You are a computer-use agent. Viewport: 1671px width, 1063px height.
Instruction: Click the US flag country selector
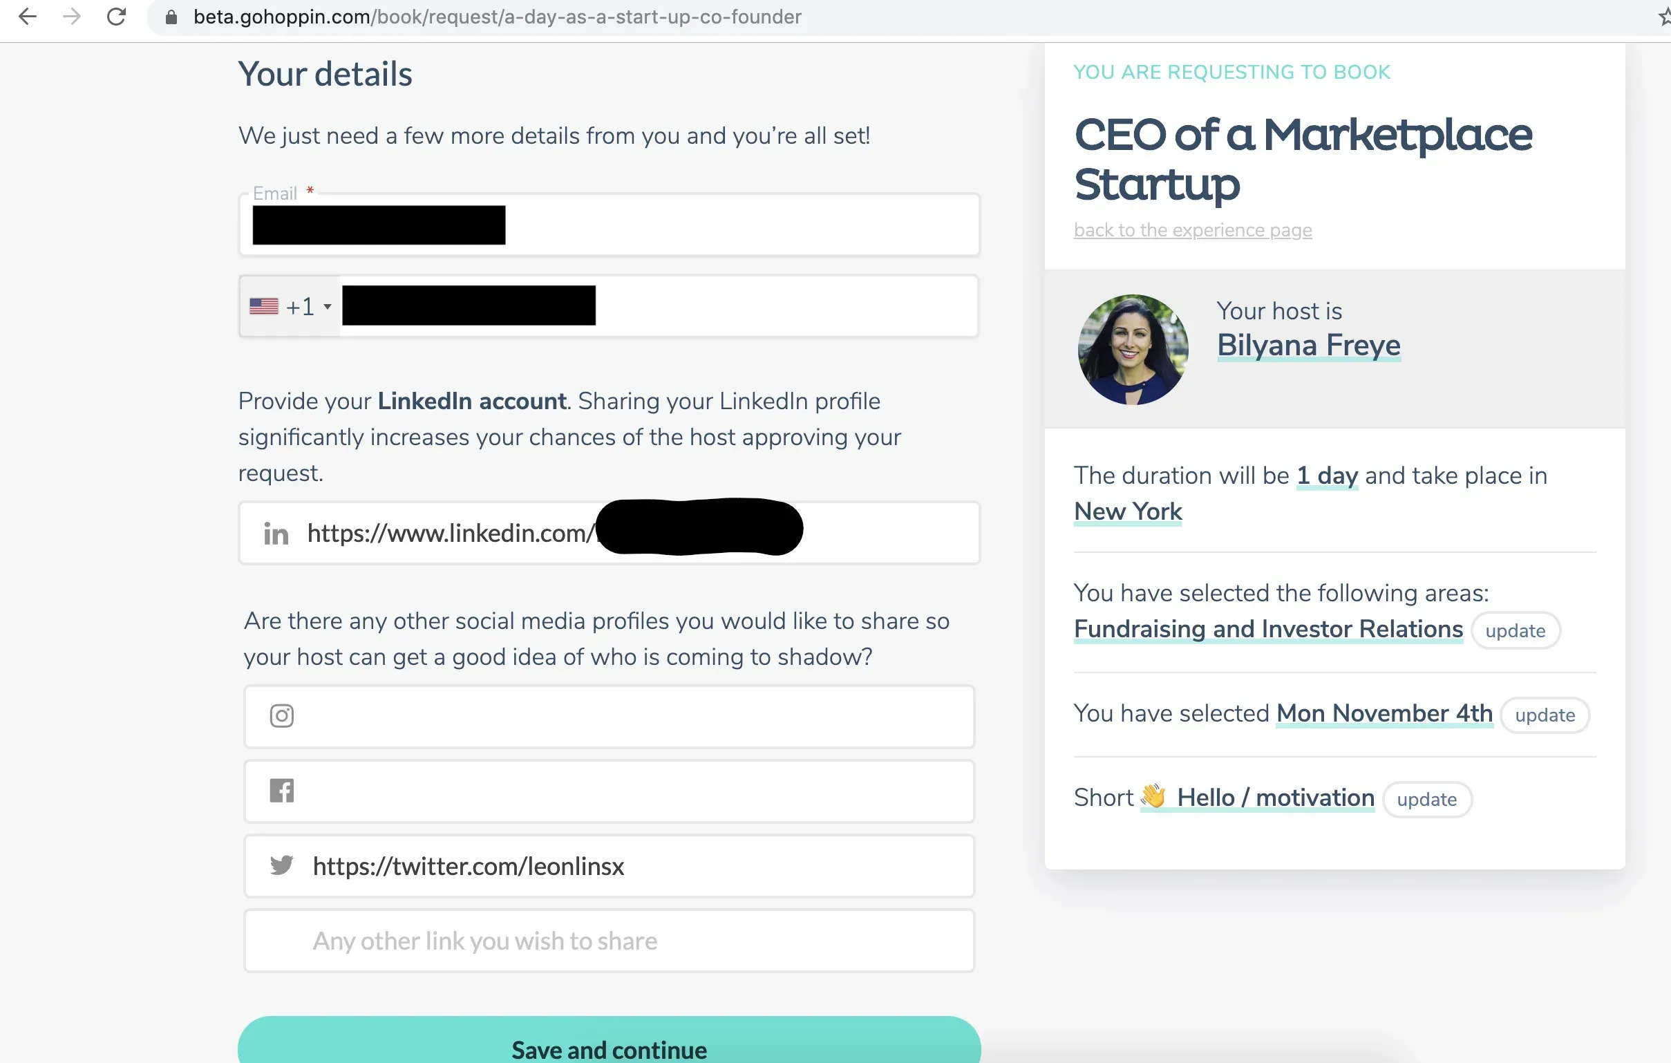[x=264, y=306]
